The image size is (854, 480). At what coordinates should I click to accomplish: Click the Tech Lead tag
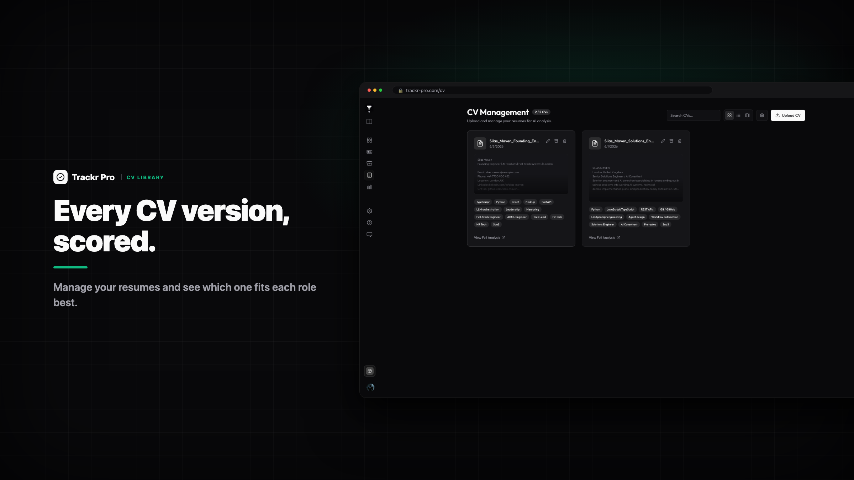pyautogui.click(x=539, y=217)
